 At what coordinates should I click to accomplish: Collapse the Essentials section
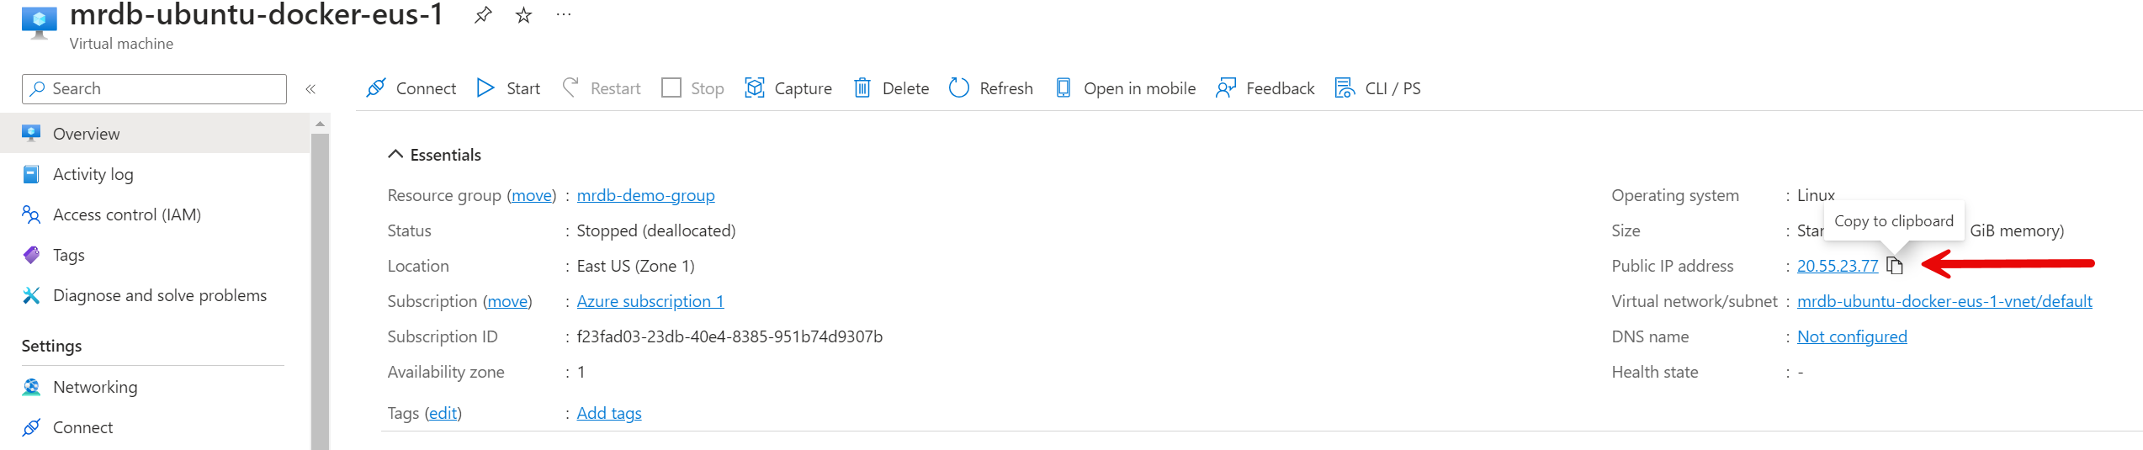coord(395,155)
